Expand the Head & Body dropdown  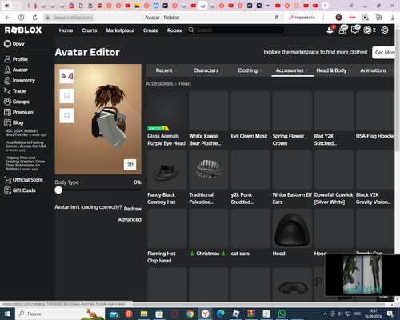[334, 70]
